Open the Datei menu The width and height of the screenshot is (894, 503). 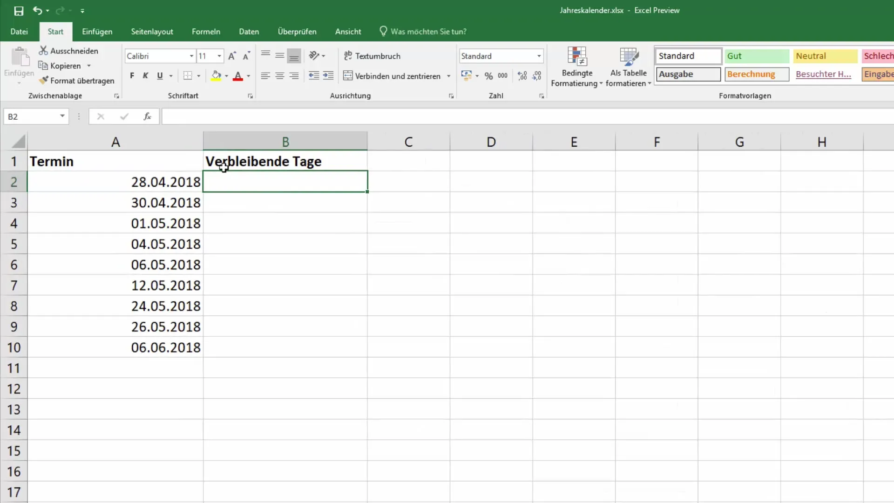point(19,32)
